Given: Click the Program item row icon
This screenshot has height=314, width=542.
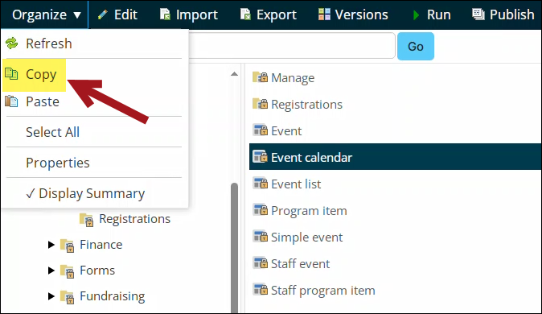Looking at the screenshot, I should click(x=260, y=210).
